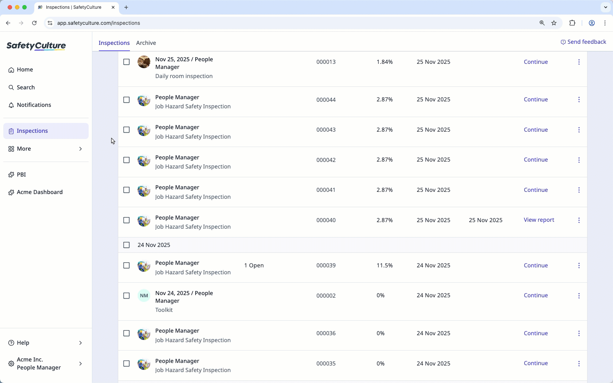Select checkbox for inspection 000036
The height and width of the screenshot is (383, 613).
click(x=126, y=333)
